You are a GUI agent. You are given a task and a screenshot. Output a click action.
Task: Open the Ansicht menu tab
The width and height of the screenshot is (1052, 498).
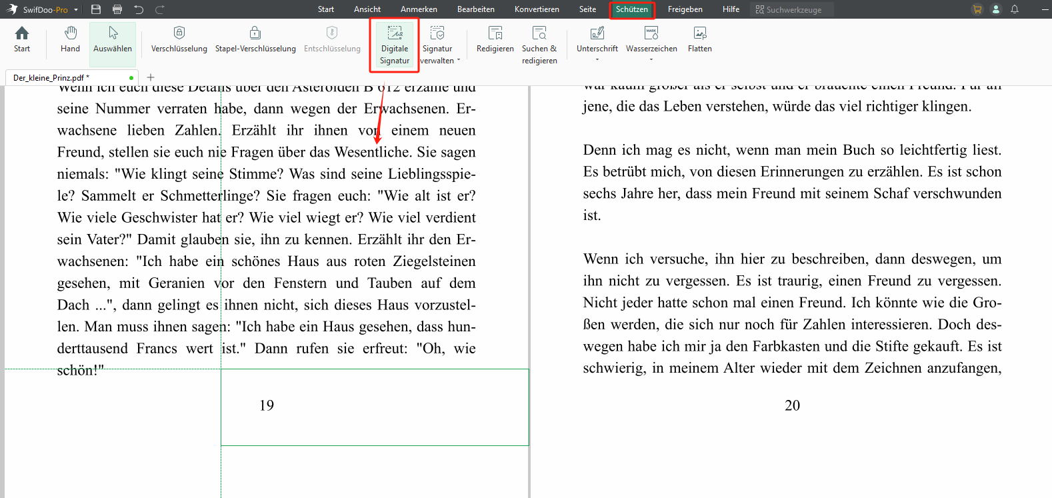[367, 9]
